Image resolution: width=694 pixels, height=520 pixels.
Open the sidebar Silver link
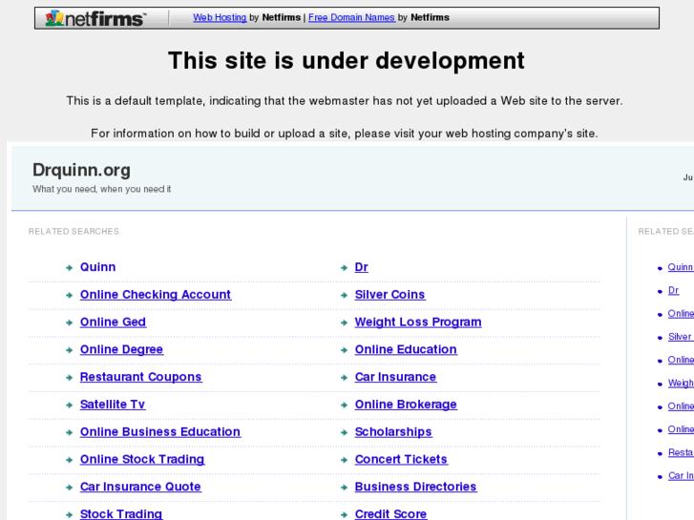click(681, 337)
